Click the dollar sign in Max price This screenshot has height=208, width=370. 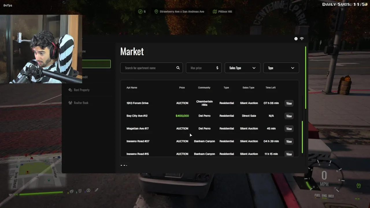tap(217, 68)
